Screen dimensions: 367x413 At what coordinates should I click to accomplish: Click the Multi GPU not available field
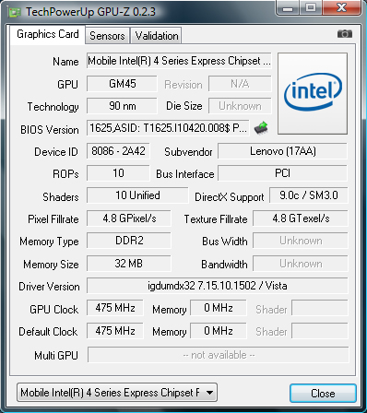(x=219, y=355)
